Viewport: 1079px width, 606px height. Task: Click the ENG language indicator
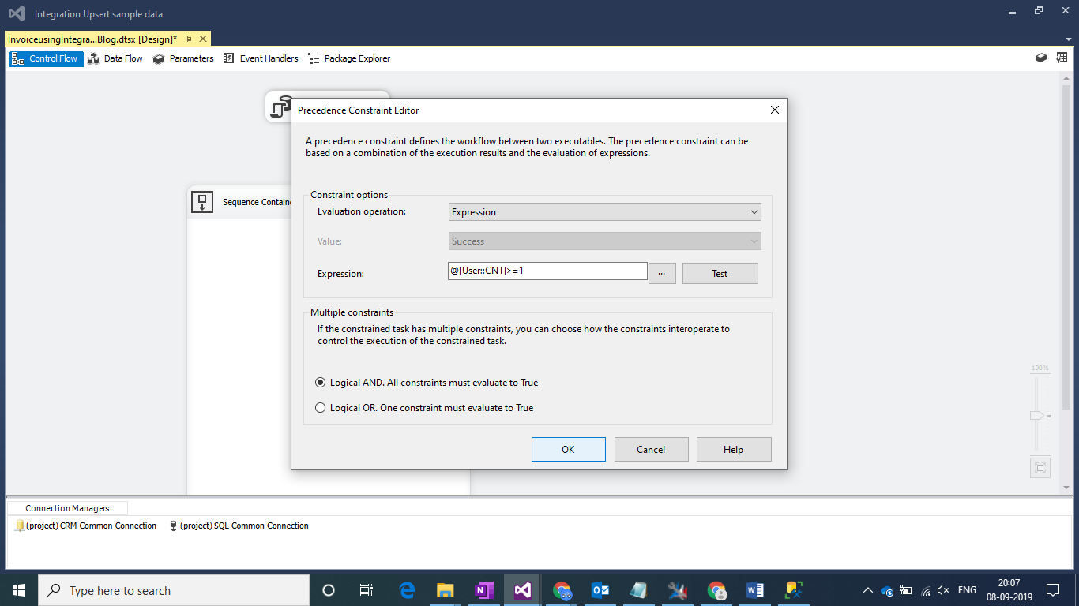click(x=967, y=590)
